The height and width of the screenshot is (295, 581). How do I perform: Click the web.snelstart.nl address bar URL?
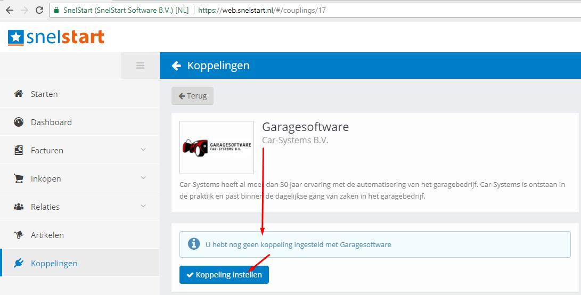click(262, 10)
